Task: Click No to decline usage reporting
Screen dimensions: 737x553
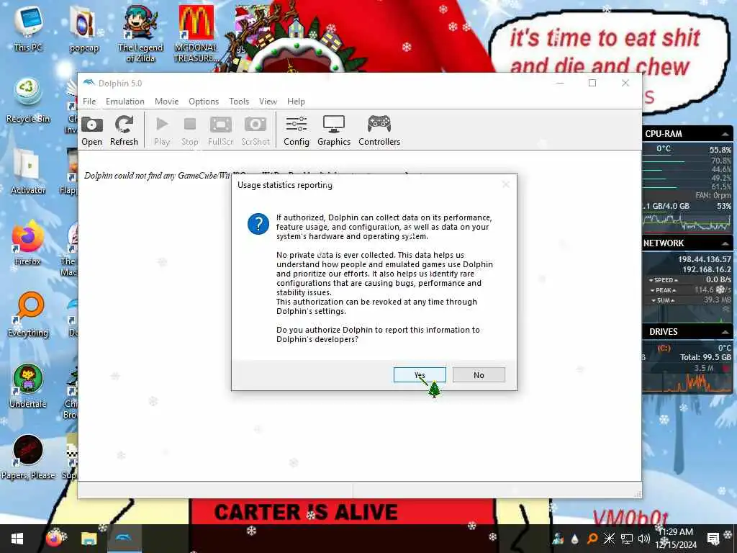Action: tap(479, 374)
